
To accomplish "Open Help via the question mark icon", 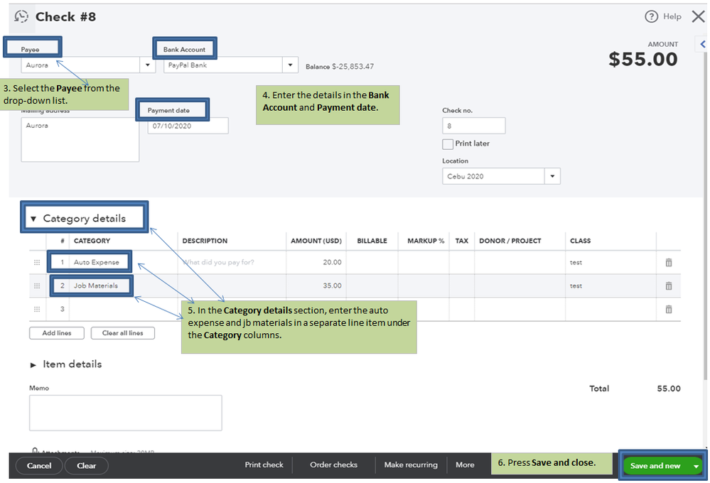I will tap(651, 16).
